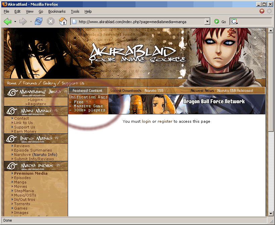Click the green Go button
275x225 pixels.
tap(220, 22)
